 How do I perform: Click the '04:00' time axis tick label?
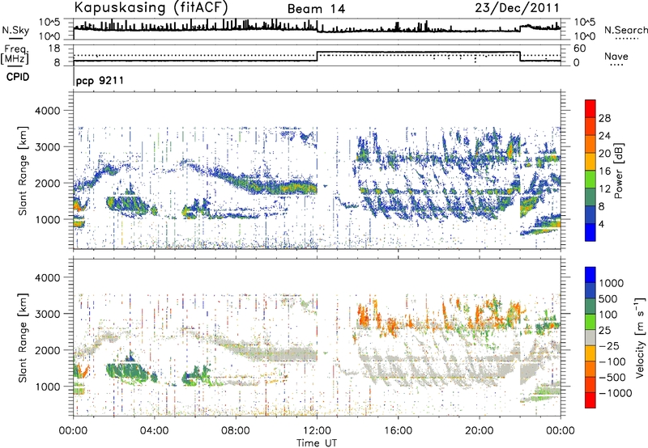(x=154, y=431)
